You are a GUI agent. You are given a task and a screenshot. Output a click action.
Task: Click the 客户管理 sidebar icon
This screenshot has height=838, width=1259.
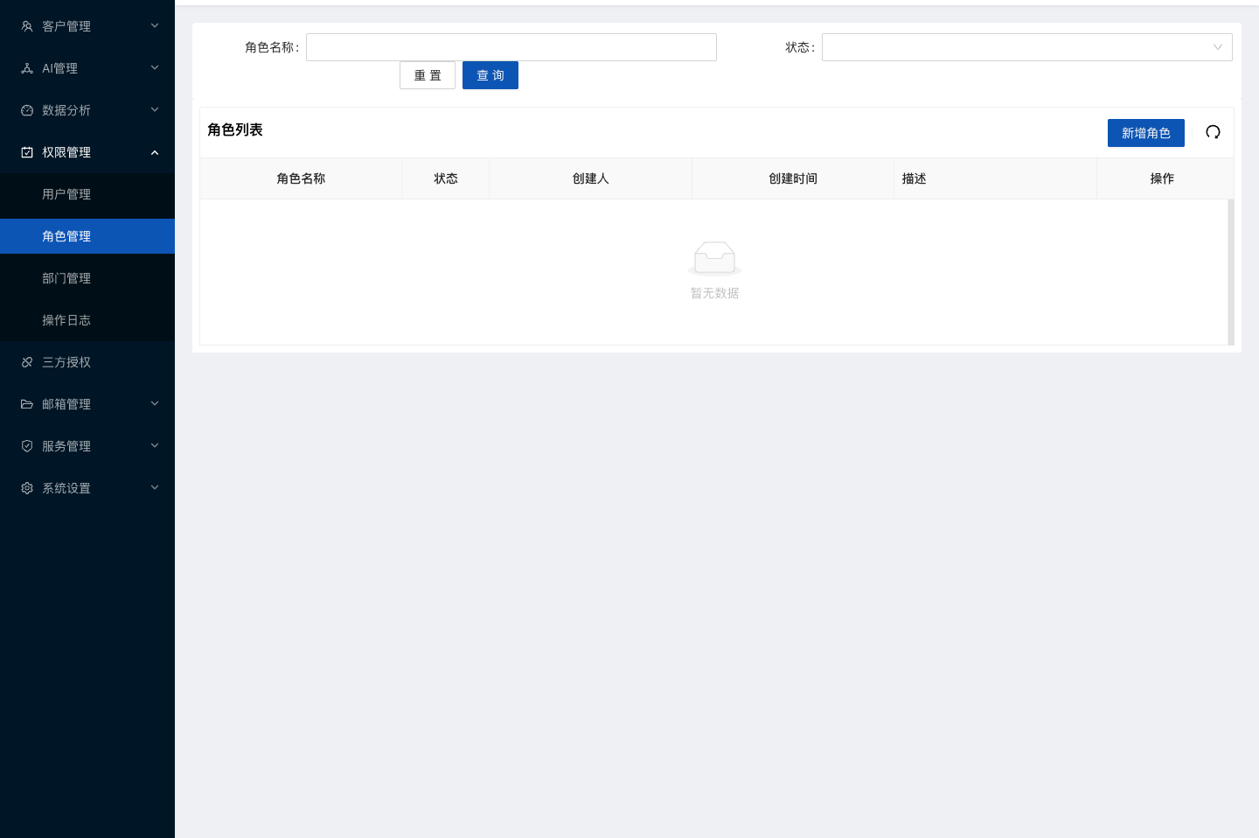pos(27,26)
